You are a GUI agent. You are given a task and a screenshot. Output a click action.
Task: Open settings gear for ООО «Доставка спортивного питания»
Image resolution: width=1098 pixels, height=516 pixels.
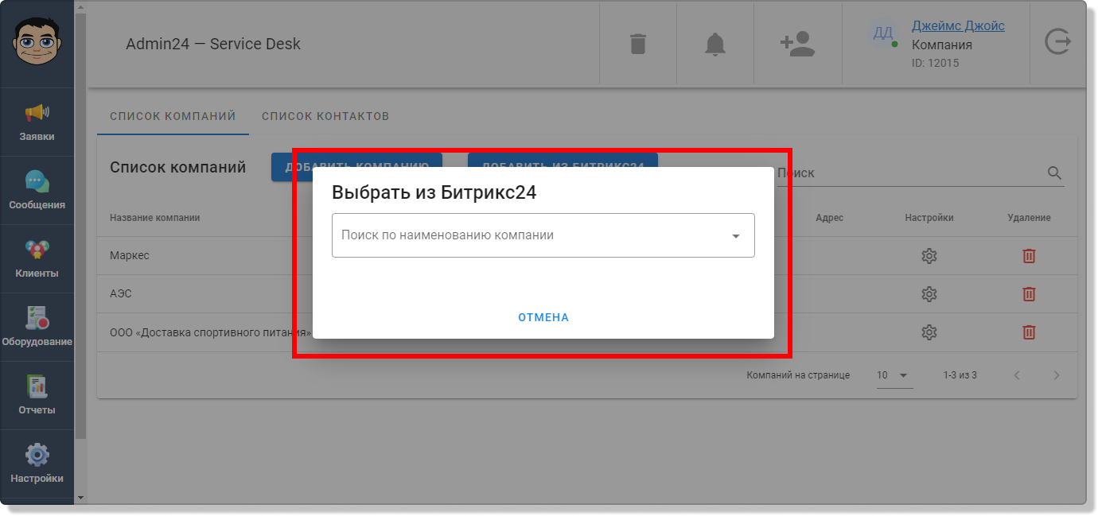click(929, 332)
